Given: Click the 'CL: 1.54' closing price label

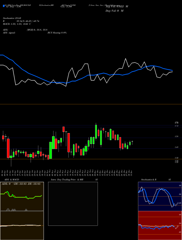Looking at the screenshot, I should tap(66, 7).
